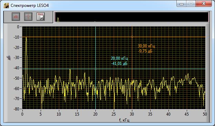
Task: Toggle the red crosshair cursor button
Action: point(28,17)
